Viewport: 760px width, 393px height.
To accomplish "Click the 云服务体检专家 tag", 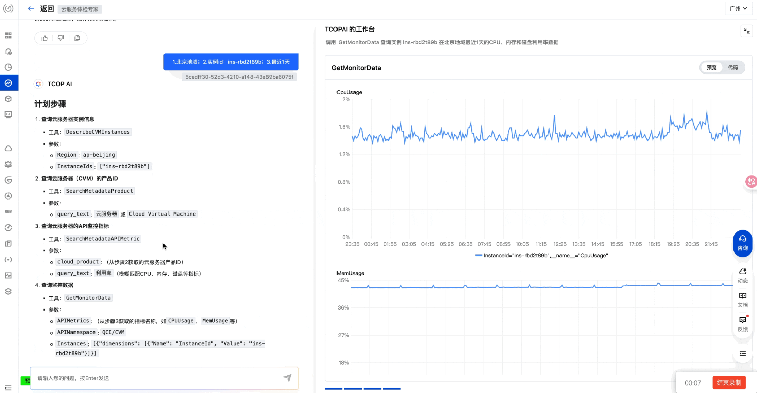I will click(x=80, y=9).
